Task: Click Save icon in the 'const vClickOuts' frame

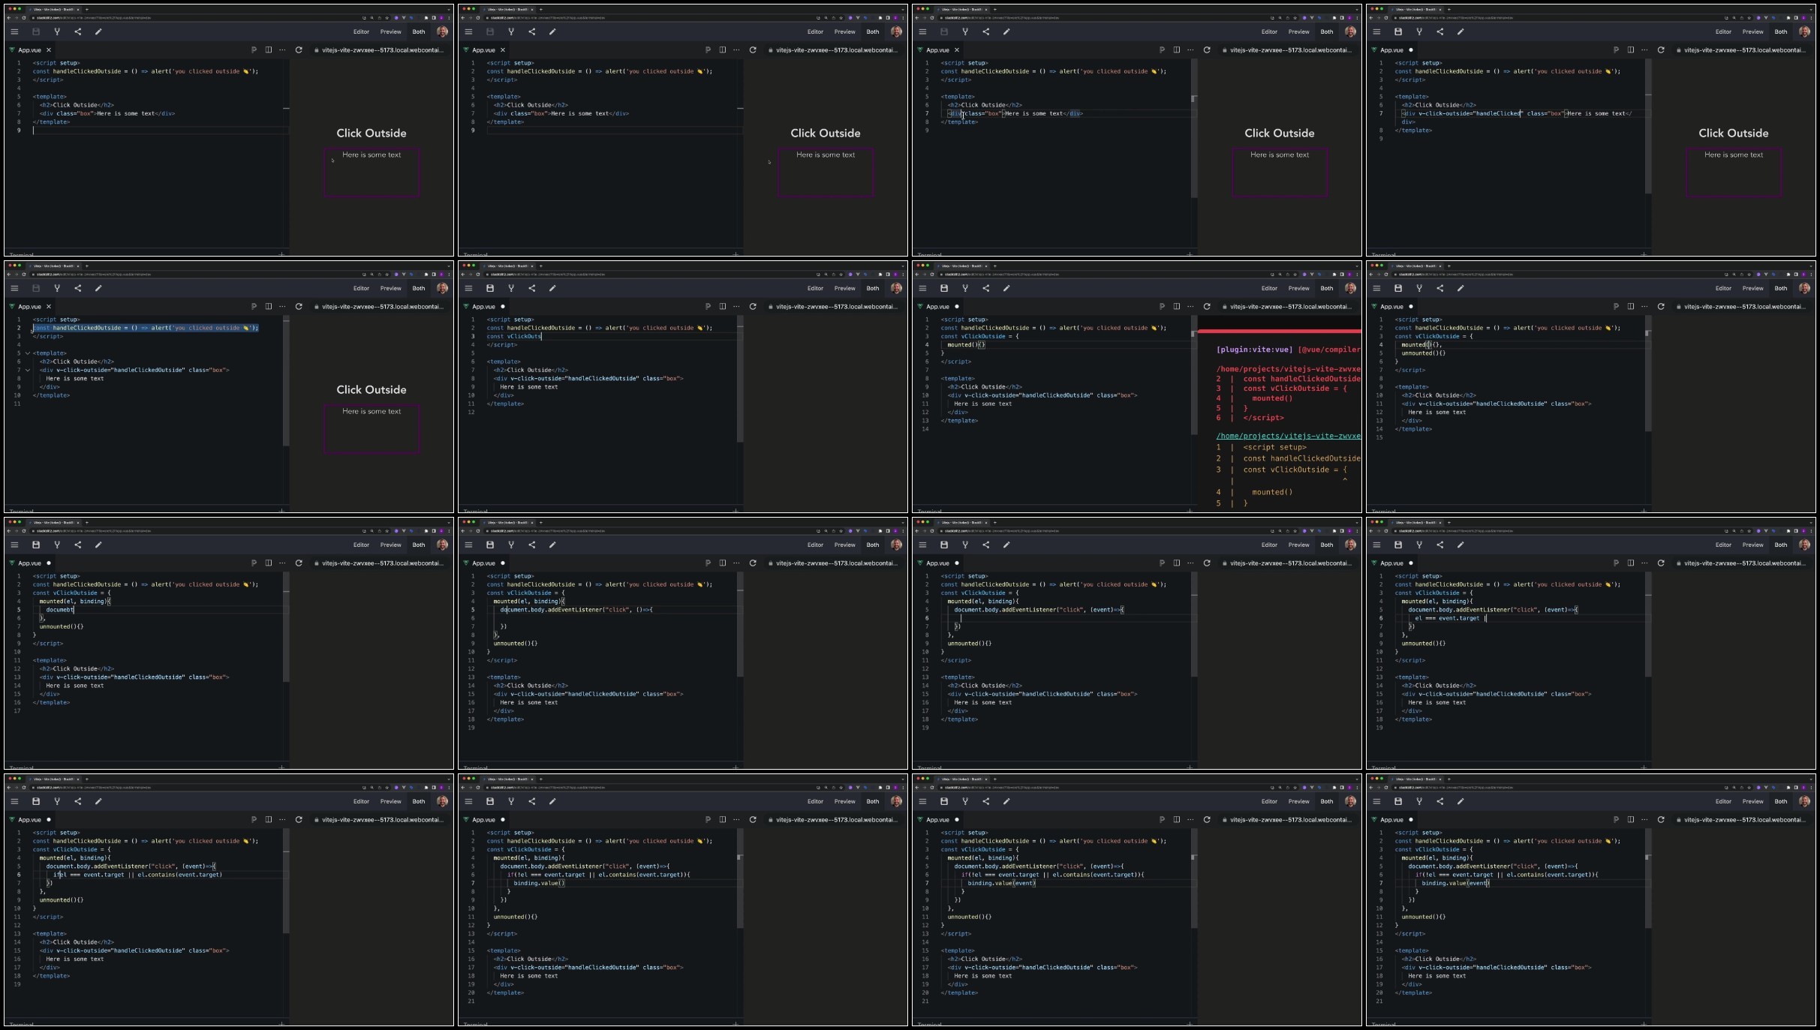Action: (x=490, y=288)
